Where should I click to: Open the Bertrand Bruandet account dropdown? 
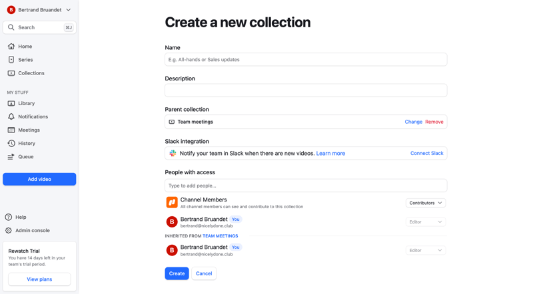(39, 10)
